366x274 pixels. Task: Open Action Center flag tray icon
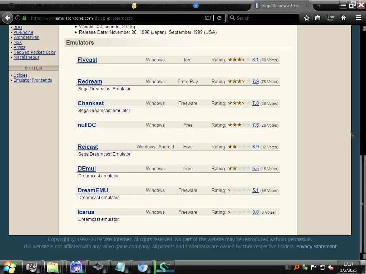tap(313, 267)
